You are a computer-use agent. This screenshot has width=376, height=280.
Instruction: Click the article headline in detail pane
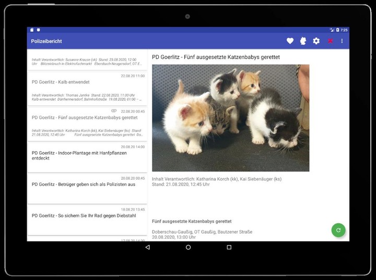pos(216,57)
